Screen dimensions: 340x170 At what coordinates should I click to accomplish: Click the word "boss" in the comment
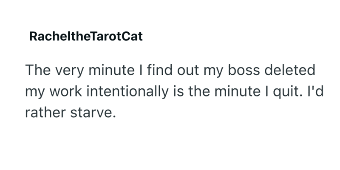pyautogui.click(x=244, y=70)
